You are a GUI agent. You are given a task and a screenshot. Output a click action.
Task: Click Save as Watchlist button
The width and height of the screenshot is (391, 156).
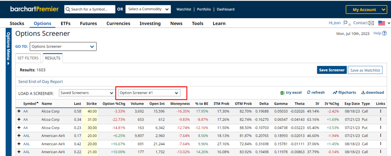[365, 70]
